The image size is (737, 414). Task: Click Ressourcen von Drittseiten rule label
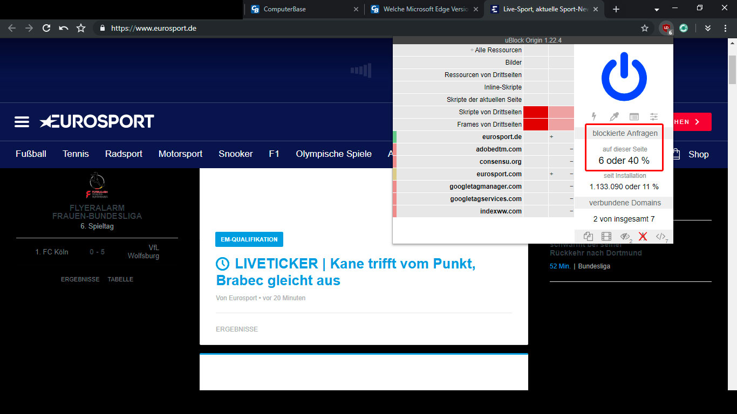tap(483, 75)
